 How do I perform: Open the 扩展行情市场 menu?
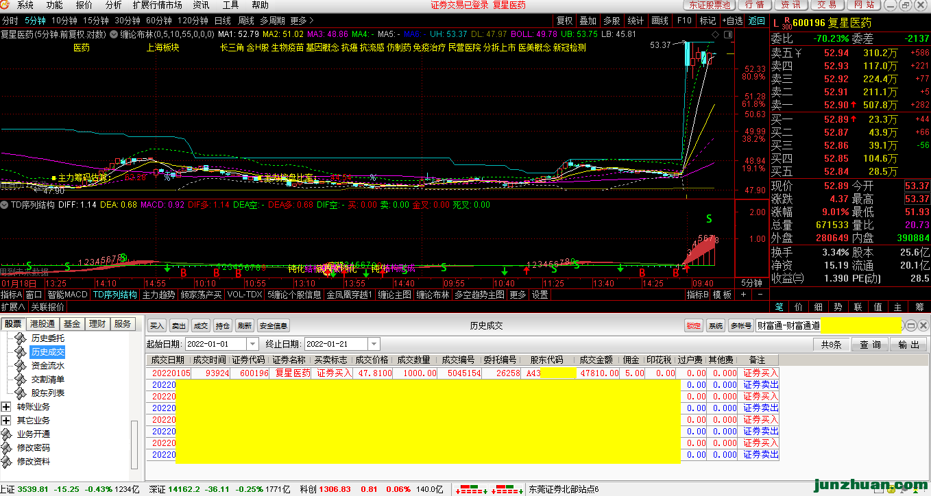point(157,5)
